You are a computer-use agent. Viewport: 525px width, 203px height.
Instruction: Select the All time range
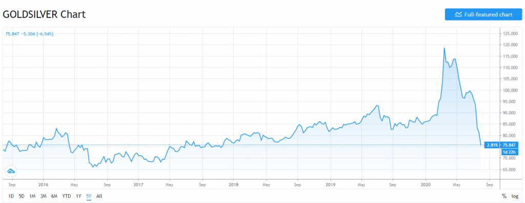[99, 196]
